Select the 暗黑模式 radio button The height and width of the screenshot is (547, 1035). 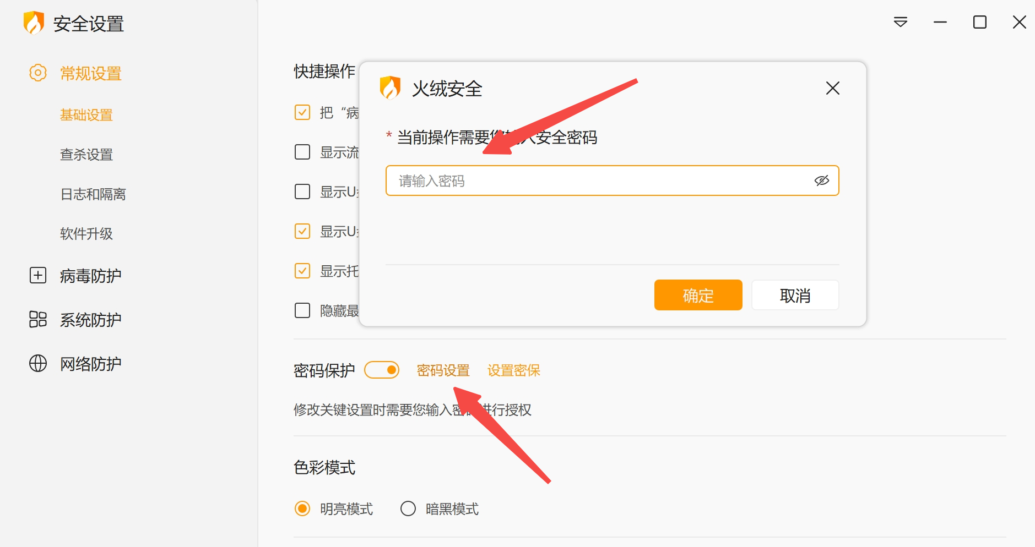point(408,508)
